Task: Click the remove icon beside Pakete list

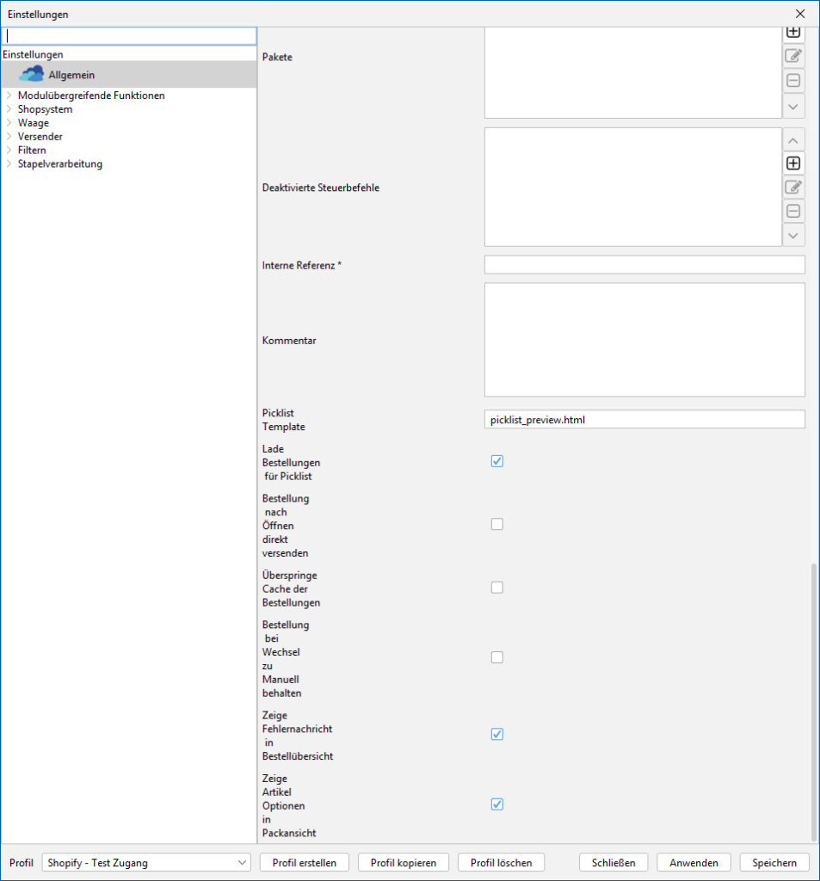Action: (x=793, y=81)
